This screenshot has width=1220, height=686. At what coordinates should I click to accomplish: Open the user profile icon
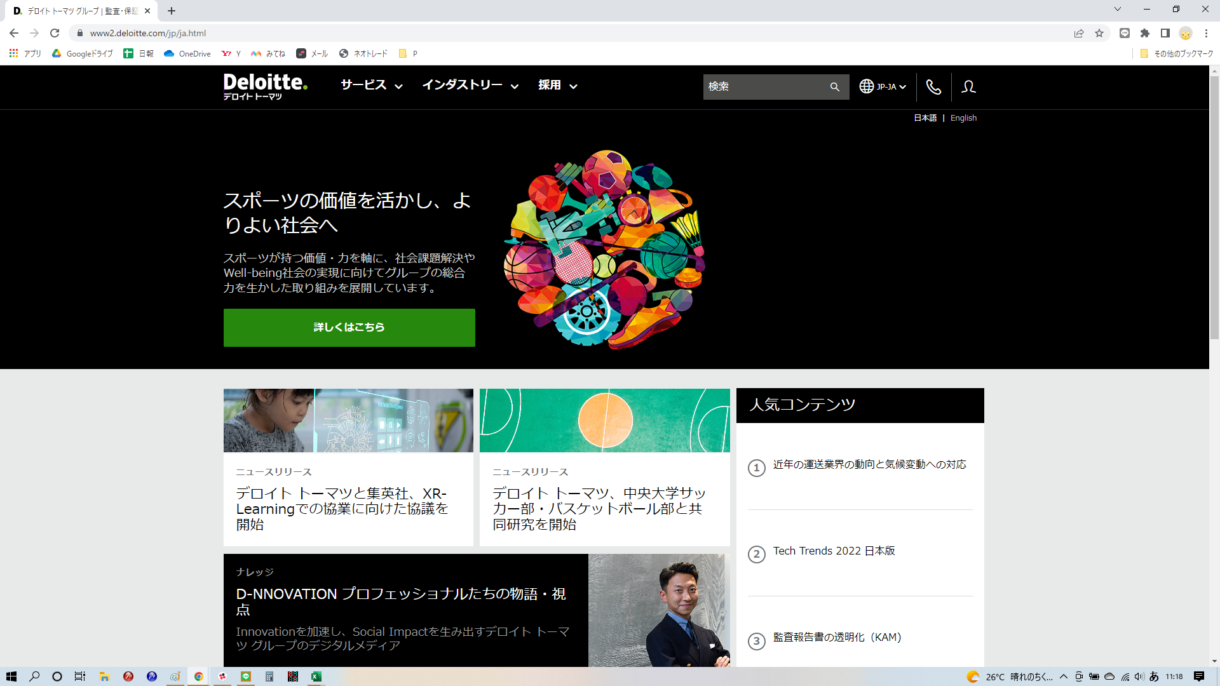click(x=968, y=87)
